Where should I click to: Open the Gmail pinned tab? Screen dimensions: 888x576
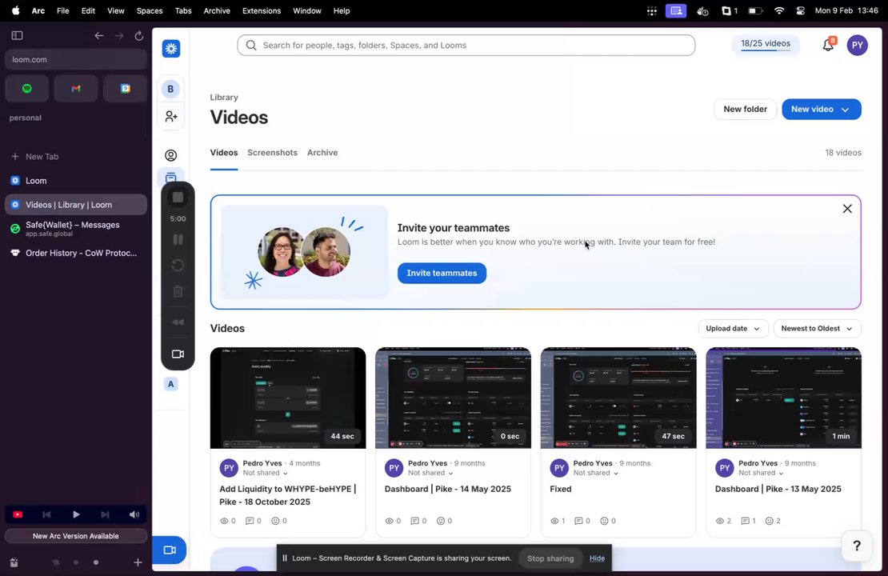pyautogui.click(x=76, y=88)
